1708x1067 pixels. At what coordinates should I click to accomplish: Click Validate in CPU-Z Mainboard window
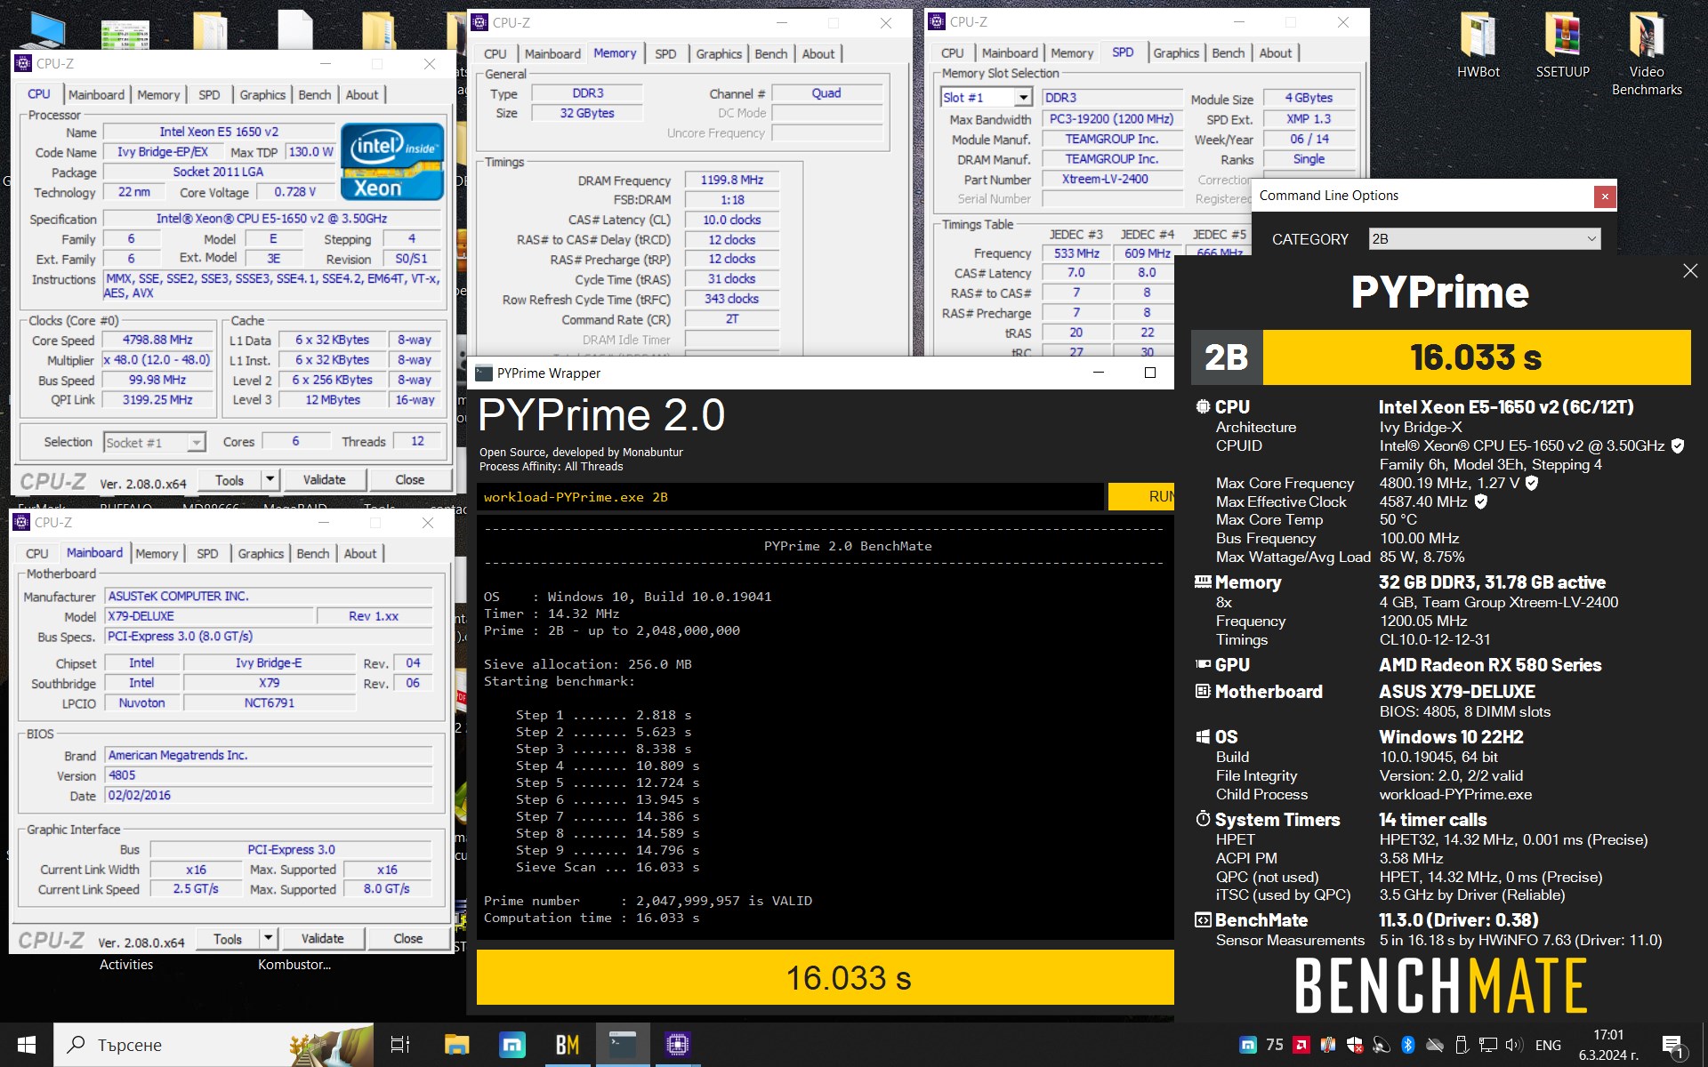(322, 938)
